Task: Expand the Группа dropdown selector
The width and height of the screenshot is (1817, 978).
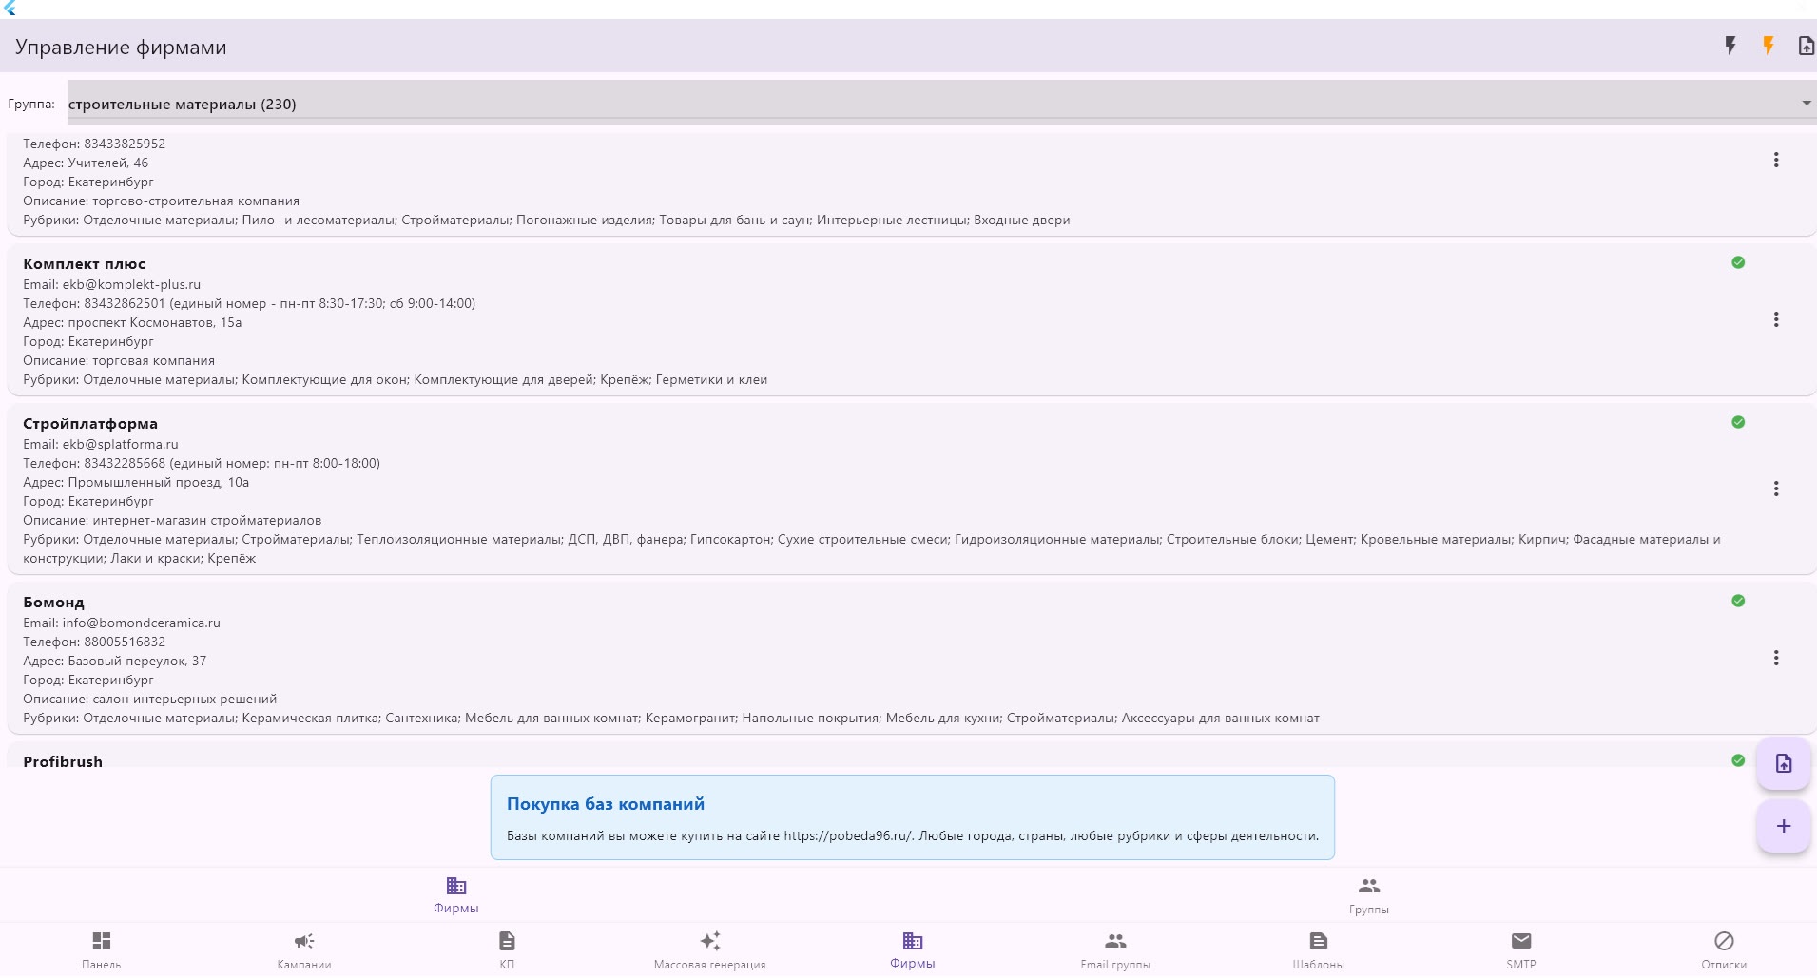Action: tap(941, 103)
